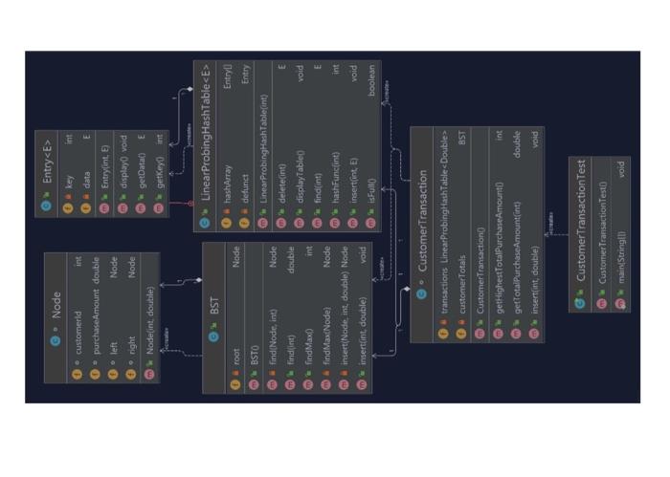
Task: Select the LinearProbingHashTable<E> class title
Action: (205, 133)
